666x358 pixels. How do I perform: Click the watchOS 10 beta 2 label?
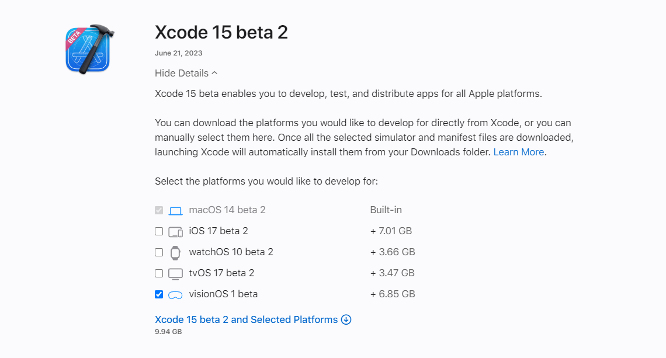click(x=231, y=252)
